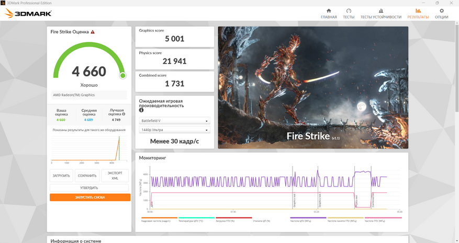Click the Fire Strike preview image
The width and height of the screenshot is (459, 243).
pos(313,87)
